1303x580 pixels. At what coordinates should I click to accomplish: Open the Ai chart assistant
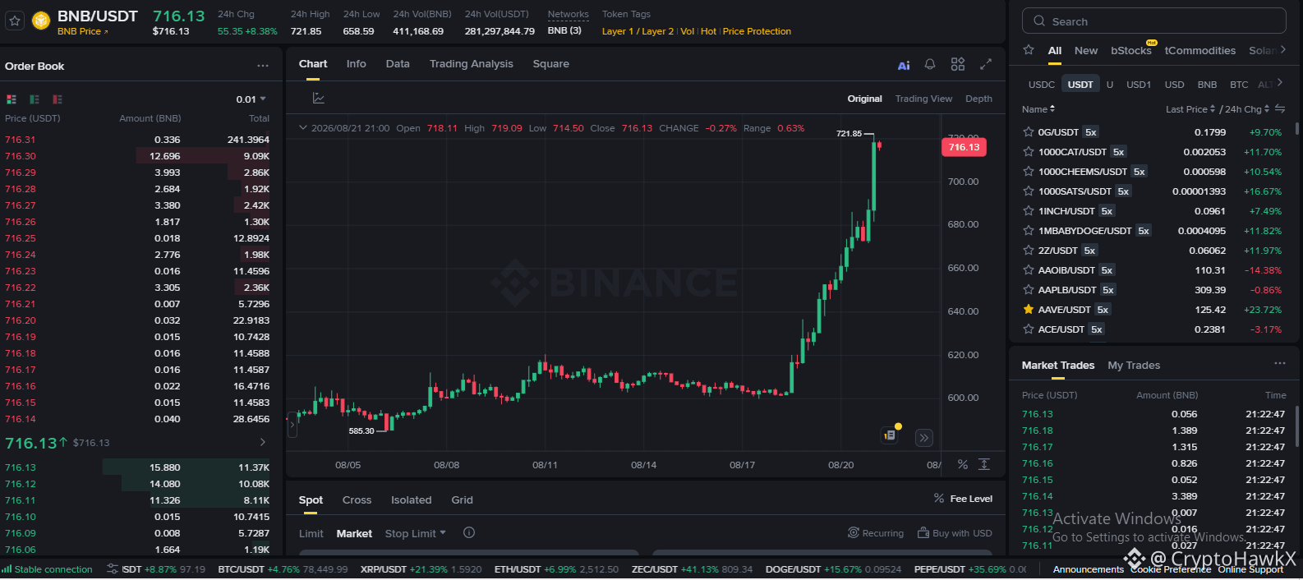pos(904,65)
